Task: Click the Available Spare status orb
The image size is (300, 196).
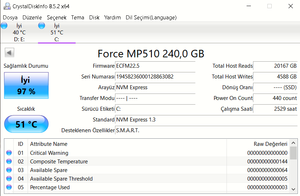Action: 9,170
